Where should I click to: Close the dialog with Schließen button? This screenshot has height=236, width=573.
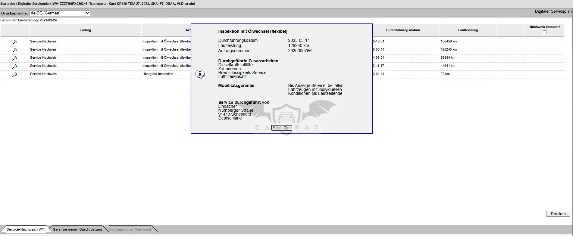tap(282, 128)
